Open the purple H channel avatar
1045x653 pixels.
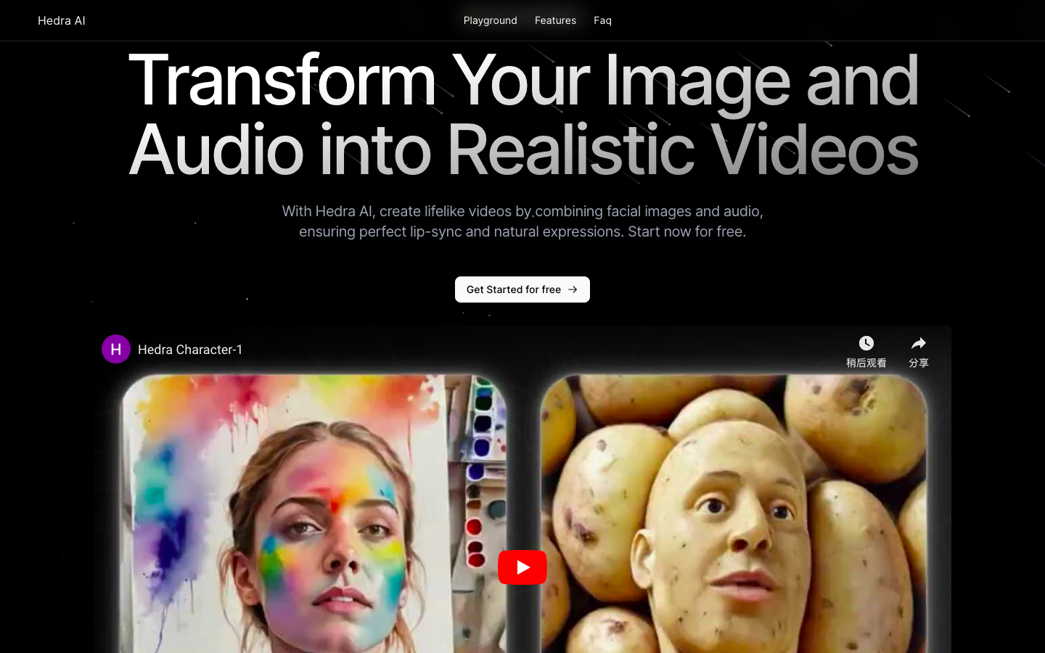tap(116, 349)
